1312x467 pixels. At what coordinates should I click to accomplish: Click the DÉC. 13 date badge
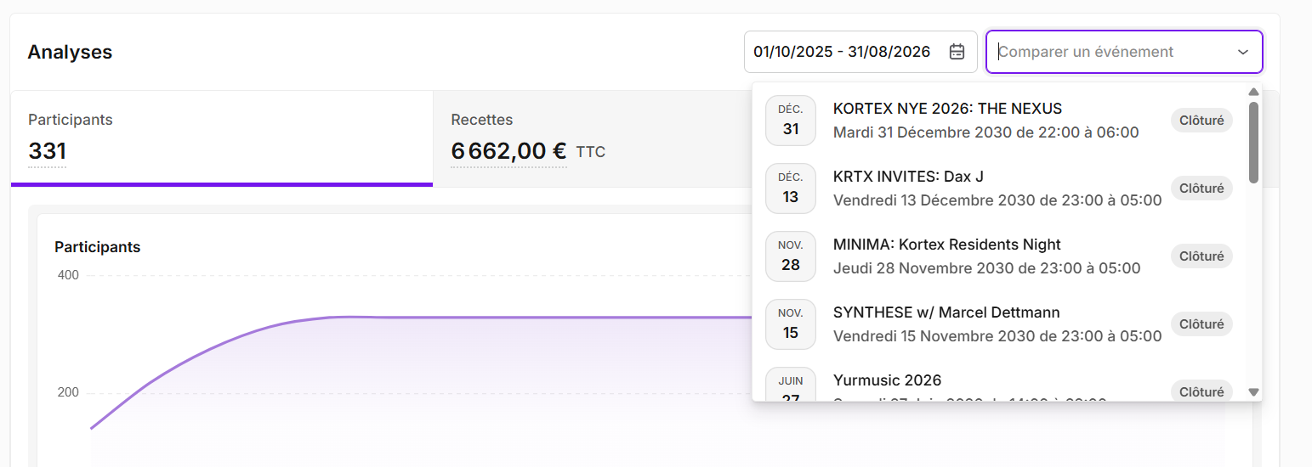791,188
